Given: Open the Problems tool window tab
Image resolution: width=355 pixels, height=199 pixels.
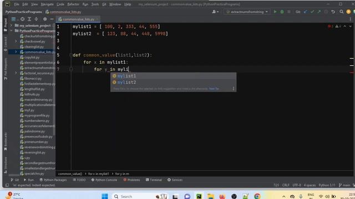Looking at the screenshot, I should pos(131,180).
